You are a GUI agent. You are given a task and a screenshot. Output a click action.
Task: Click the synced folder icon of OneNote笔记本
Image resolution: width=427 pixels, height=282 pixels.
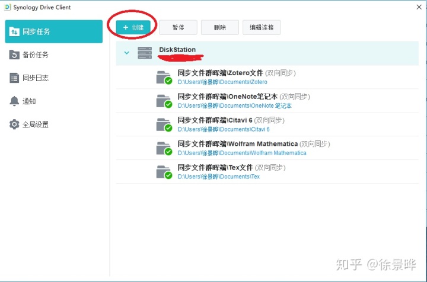tap(164, 101)
